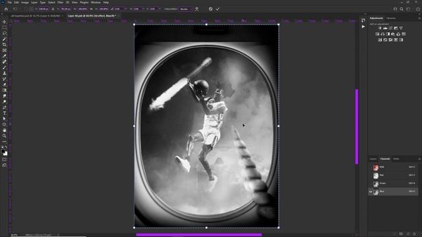Screen dimensions: 422x237
Task: Select the Clone Stamp tool
Action: 5,73
